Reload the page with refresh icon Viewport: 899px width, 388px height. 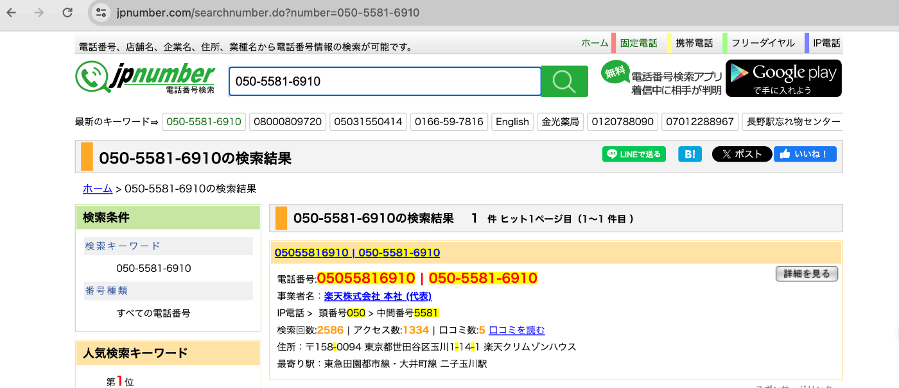coord(67,13)
